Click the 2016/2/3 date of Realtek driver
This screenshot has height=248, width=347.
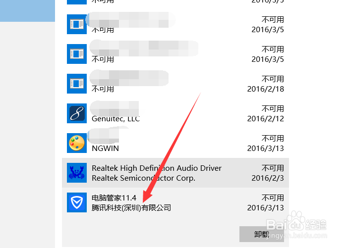coord(268,178)
